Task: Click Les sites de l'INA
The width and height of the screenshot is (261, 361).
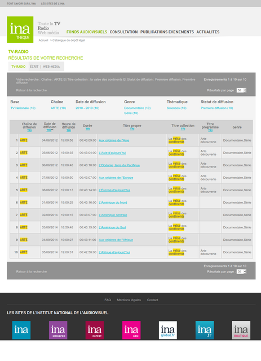Action: (x=52, y=3)
